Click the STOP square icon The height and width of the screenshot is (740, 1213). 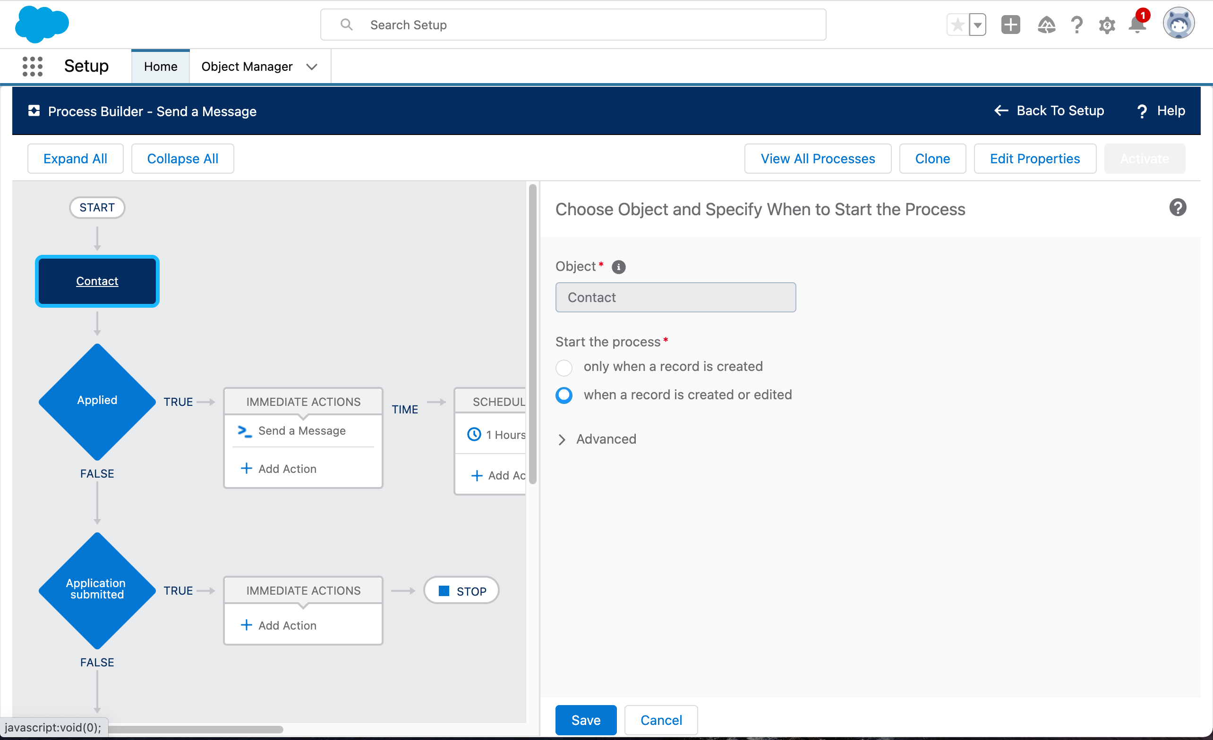[x=444, y=591]
